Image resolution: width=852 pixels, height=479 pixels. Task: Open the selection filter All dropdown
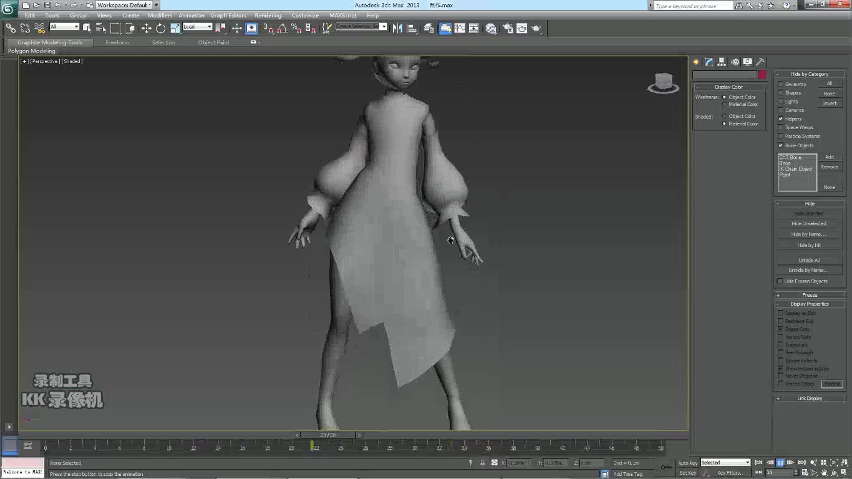tap(64, 27)
